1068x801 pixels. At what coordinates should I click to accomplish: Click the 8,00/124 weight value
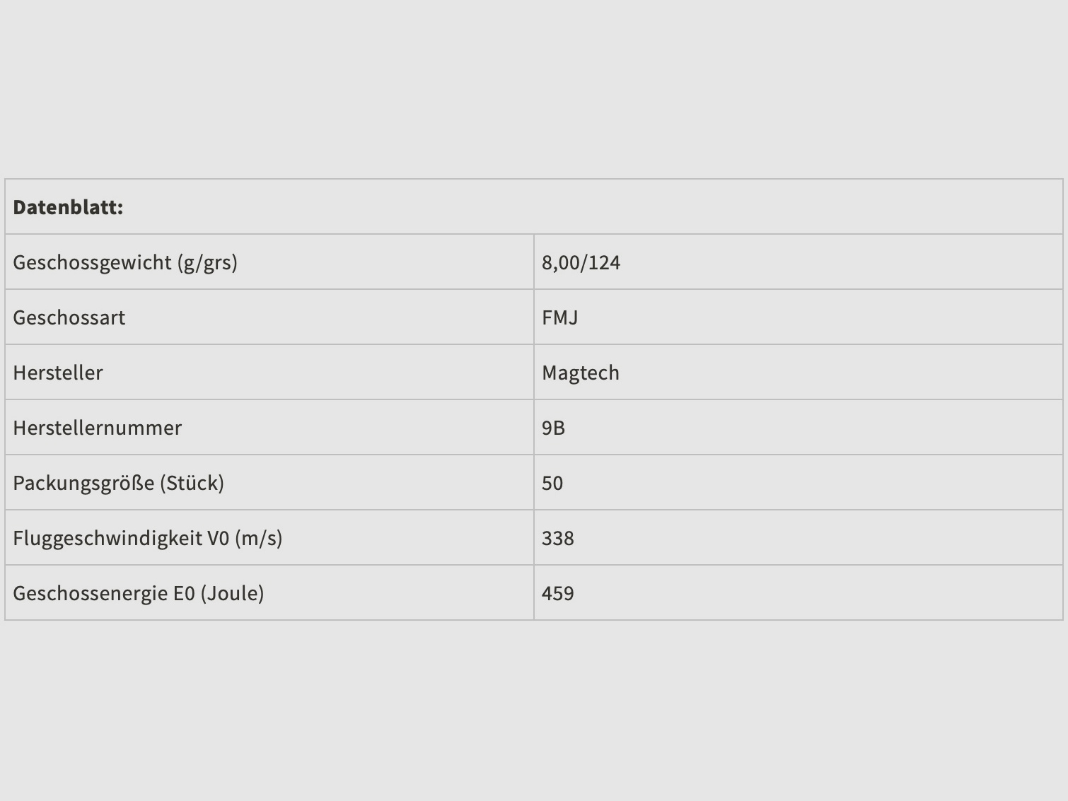(x=581, y=262)
